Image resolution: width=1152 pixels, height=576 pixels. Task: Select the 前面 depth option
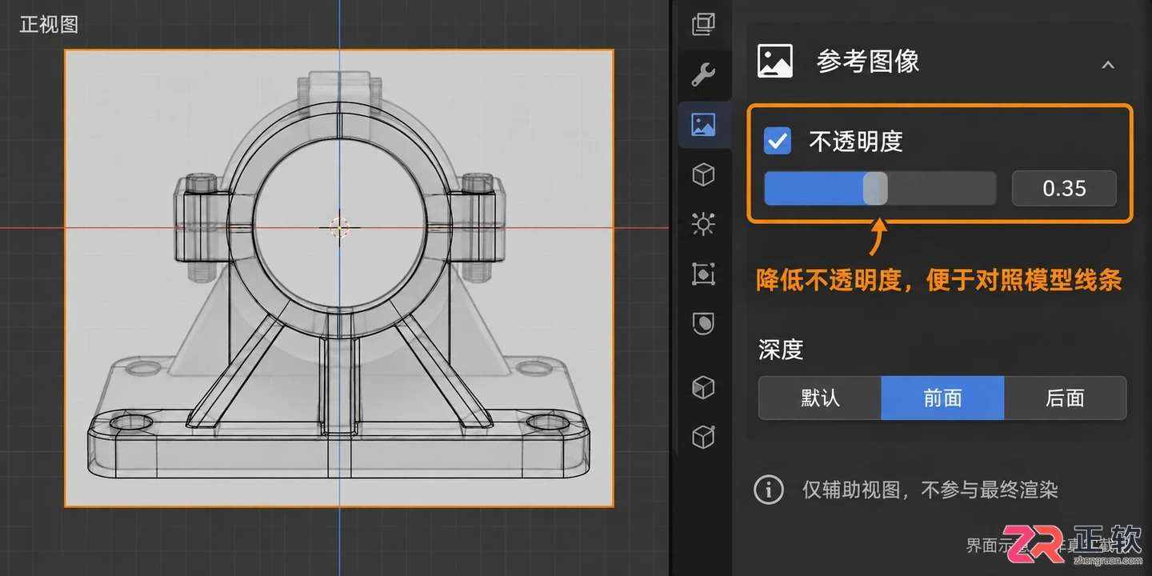tap(942, 398)
